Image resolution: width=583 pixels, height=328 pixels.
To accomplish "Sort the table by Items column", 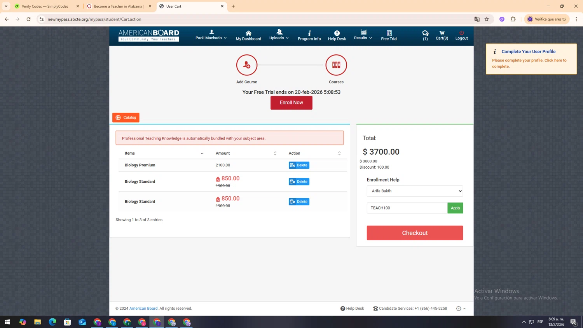I will [164, 153].
